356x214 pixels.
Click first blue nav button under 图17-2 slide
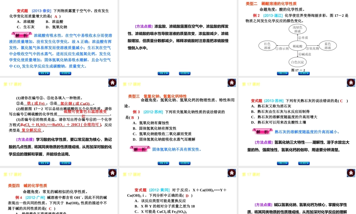[x=283, y=73]
